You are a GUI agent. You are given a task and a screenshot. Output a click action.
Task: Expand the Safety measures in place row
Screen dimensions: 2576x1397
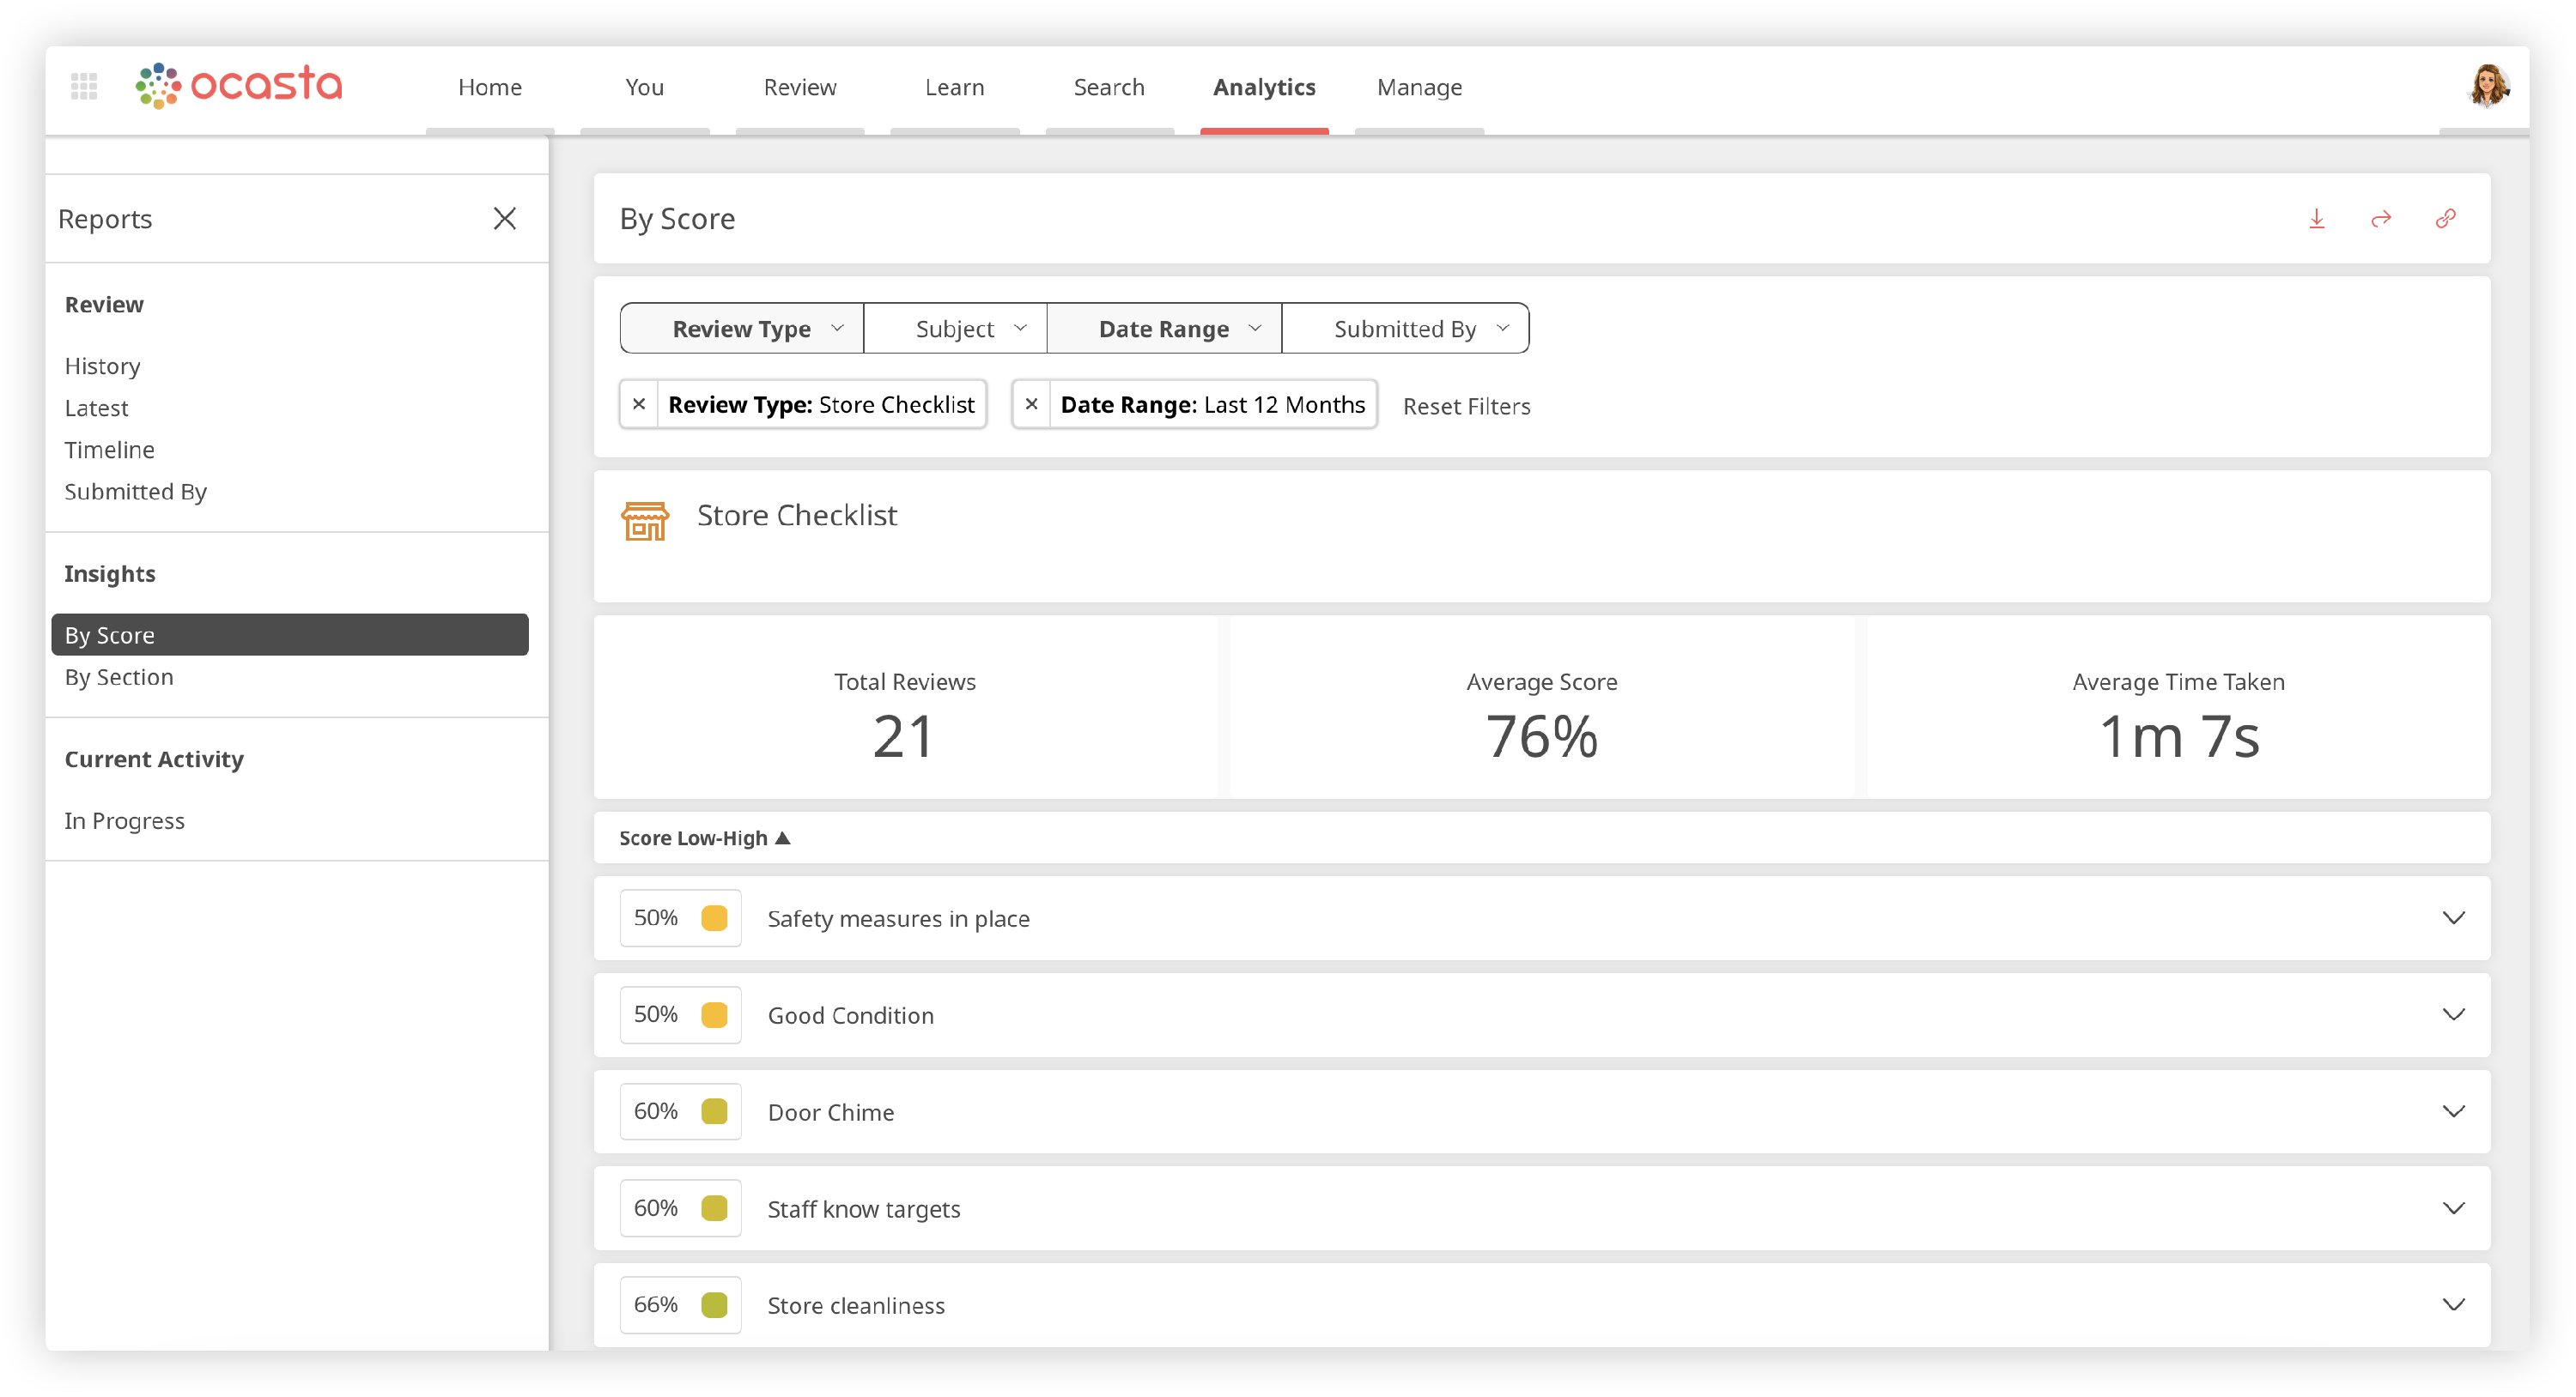pos(2453,918)
